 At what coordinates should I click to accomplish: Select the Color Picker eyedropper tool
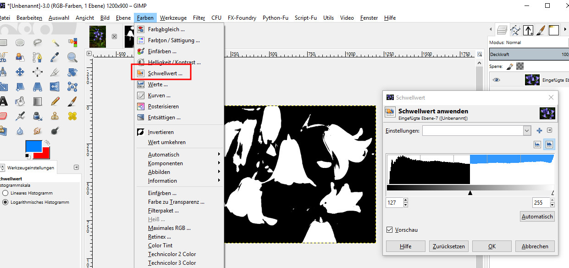55,57
